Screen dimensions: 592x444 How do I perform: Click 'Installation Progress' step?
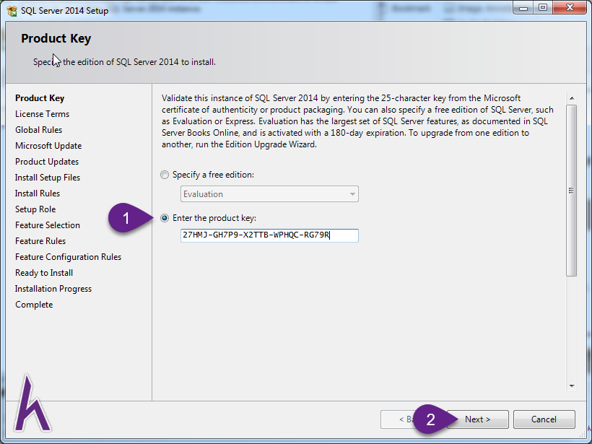point(53,289)
